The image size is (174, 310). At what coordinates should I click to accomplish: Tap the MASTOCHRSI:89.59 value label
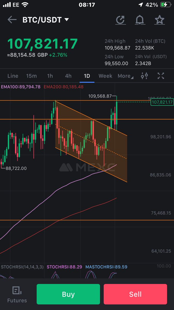coord(106,267)
